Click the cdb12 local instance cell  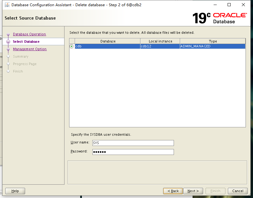tap(160, 46)
